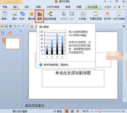Redo the last action
The height and width of the screenshot is (113, 127).
click(x=23, y=26)
